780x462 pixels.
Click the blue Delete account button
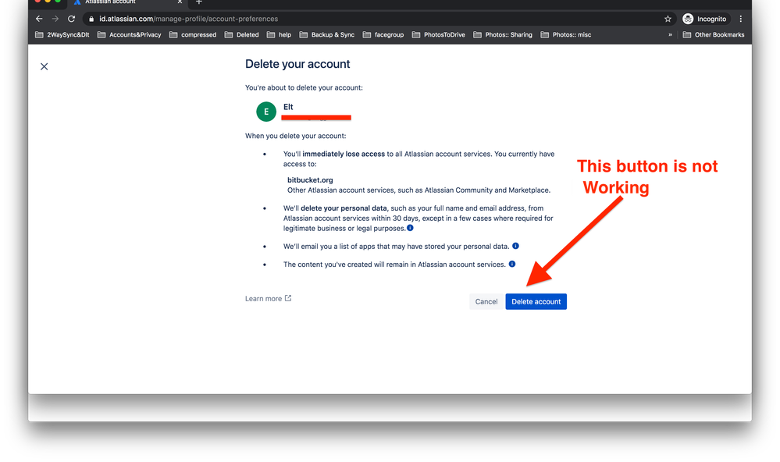(x=536, y=301)
